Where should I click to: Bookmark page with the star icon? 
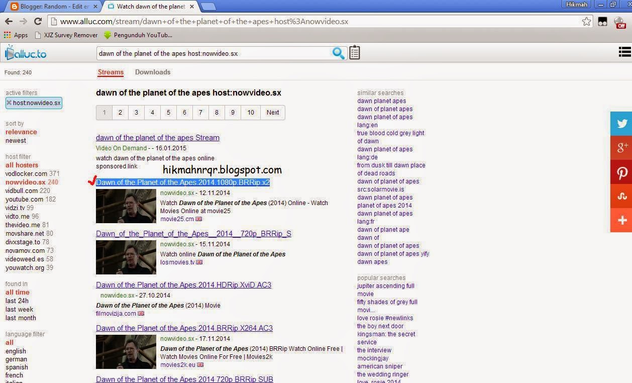coord(586,22)
